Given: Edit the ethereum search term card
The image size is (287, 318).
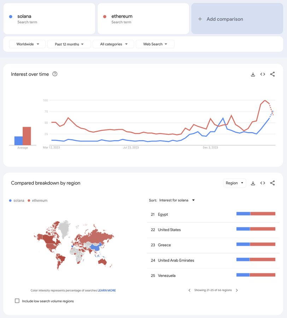Looking at the screenshot, I should (x=143, y=18).
